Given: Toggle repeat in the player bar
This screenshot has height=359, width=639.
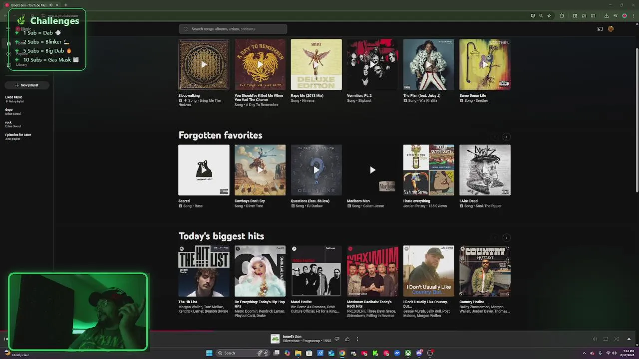Looking at the screenshot, I should [606, 339].
